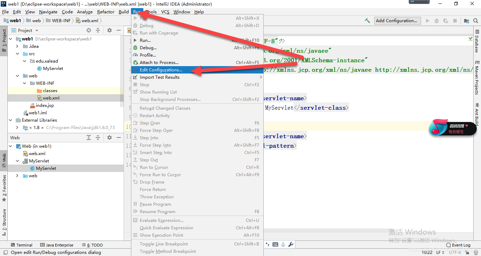Select Attach to Process... menu item
Screen dimensions: 481x256
pyautogui.click(x=197, y=63)
